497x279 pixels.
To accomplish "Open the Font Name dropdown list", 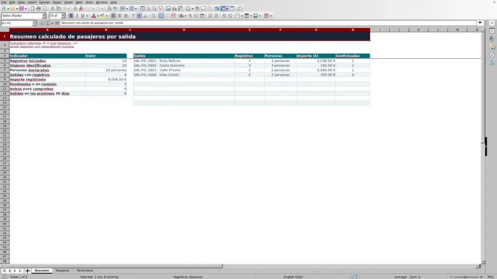I will pyautogui.click(x=44, y=15).
